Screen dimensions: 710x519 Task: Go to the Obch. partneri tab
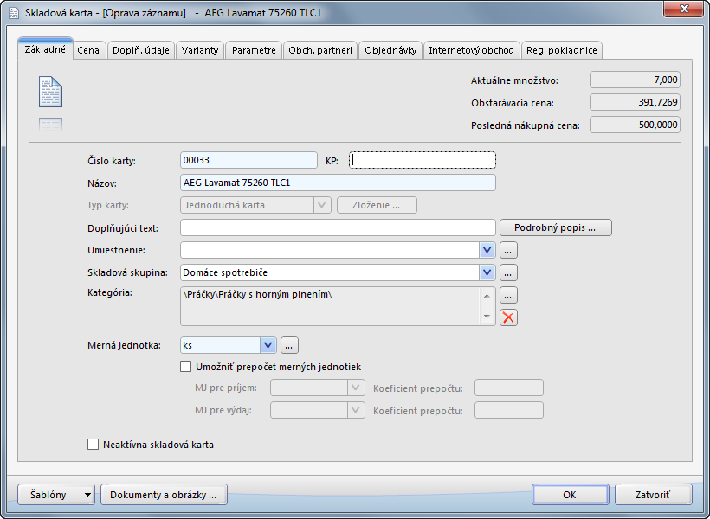320,50
